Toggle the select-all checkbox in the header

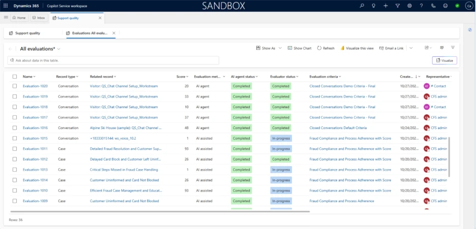[x=15, y=77]
